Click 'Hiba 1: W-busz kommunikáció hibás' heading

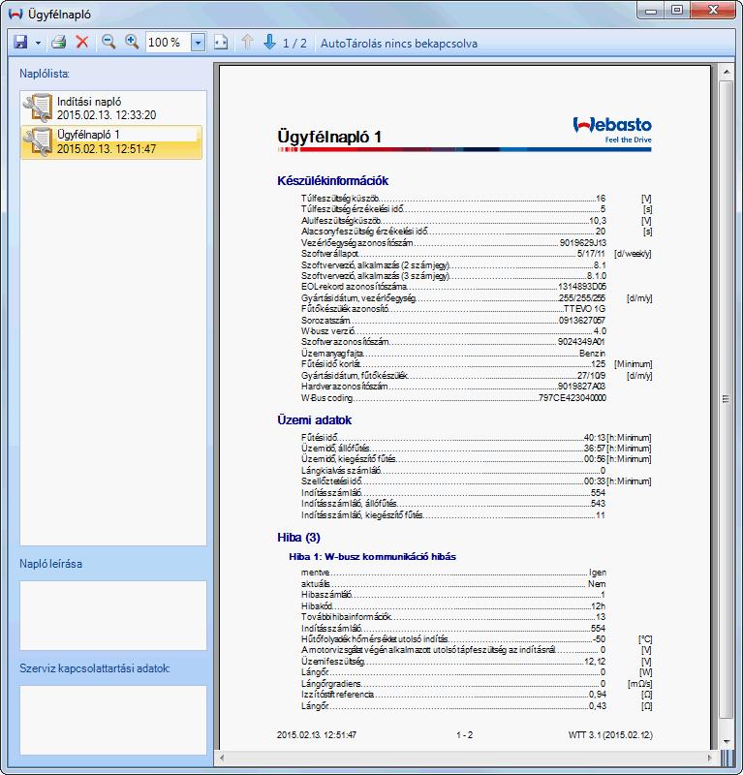tap(372, 556)
